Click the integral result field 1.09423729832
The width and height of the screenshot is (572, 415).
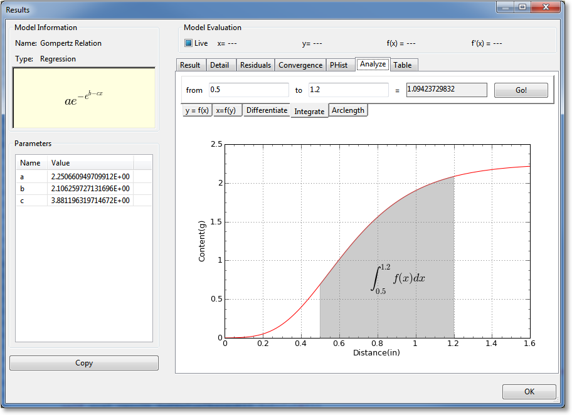(447, 90)
